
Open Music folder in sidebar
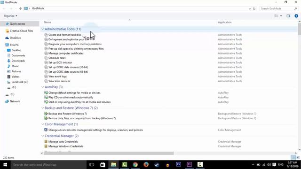point(15,66)
